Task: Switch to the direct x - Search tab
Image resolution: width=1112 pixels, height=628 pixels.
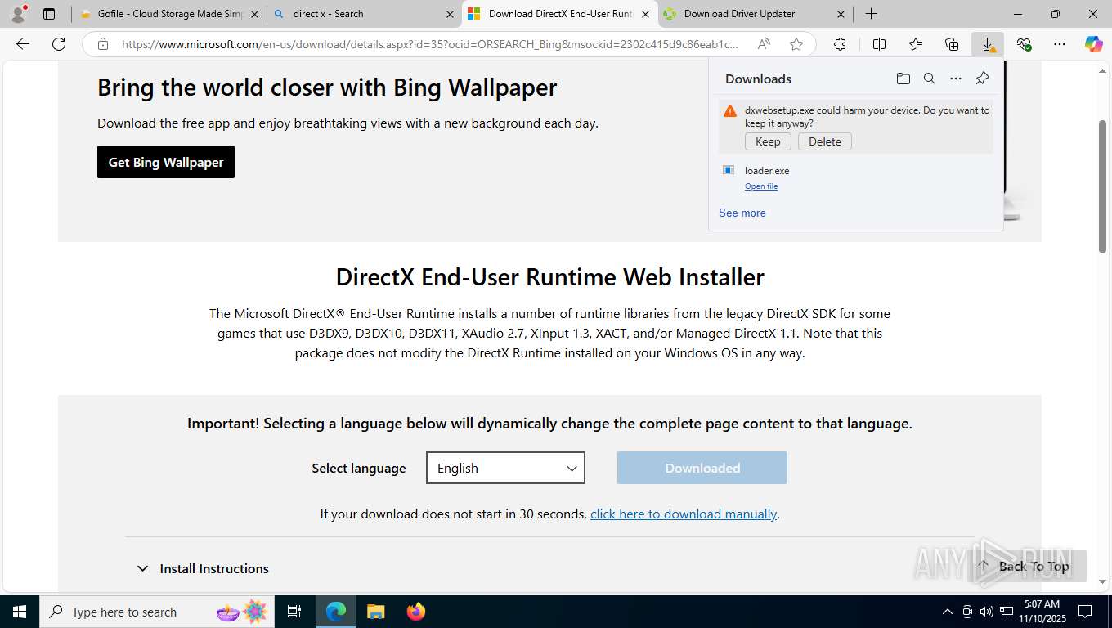Action: click(364, 14)
